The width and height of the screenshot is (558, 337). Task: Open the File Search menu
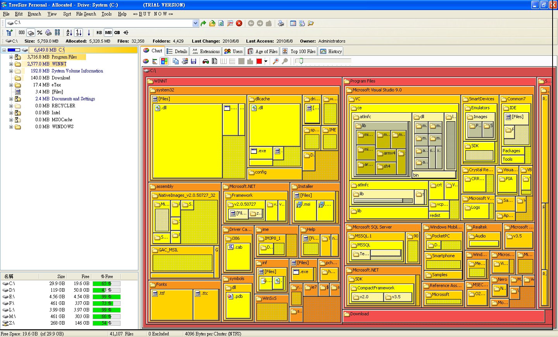[x=86, y=14]
